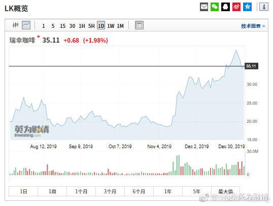This screenshot has width=273, height=206.
Task: Select the 1 minute interval
Action: click(x=44, y=26)
